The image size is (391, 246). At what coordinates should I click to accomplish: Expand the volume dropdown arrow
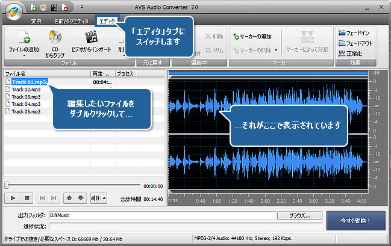pos(104,198)
